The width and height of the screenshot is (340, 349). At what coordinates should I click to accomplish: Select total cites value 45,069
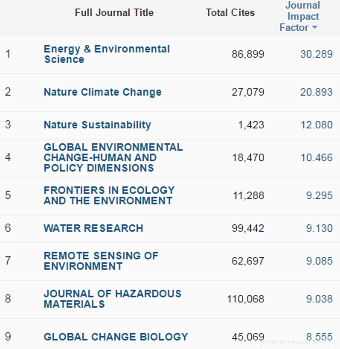point(248,337)
